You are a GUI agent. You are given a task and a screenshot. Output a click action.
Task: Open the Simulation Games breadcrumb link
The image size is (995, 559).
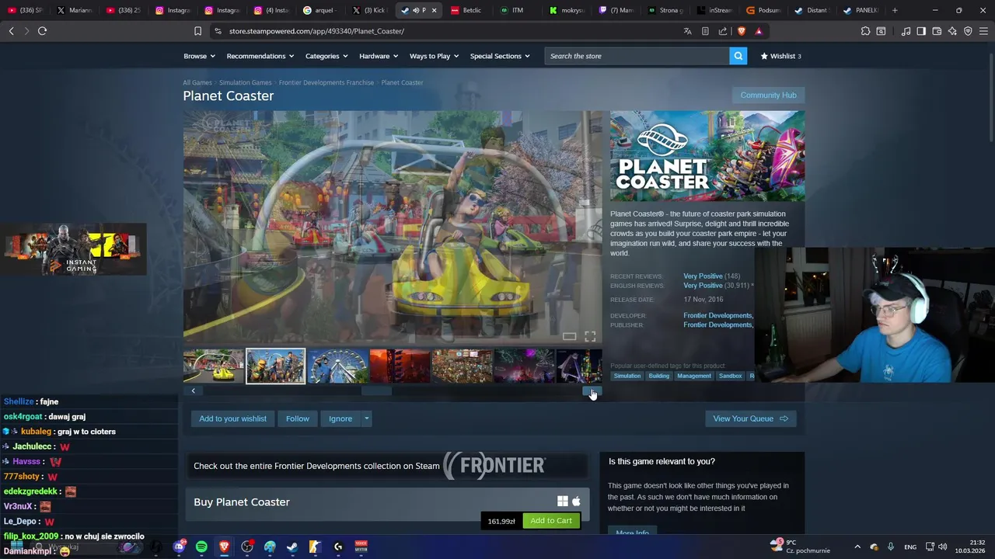(246, 82)
